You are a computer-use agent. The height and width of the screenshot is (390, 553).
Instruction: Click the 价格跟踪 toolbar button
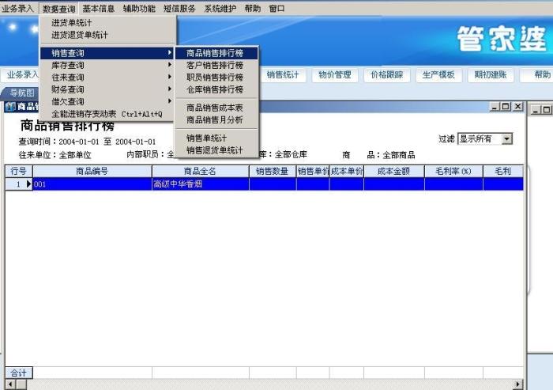tap(386, 75)
